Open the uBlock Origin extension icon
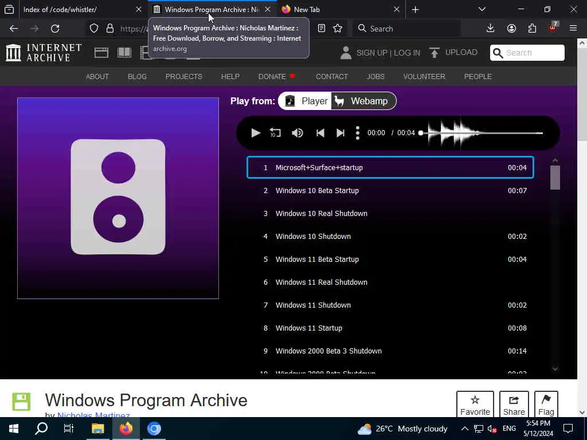This screenshot has height=440, width=587. 553,27
